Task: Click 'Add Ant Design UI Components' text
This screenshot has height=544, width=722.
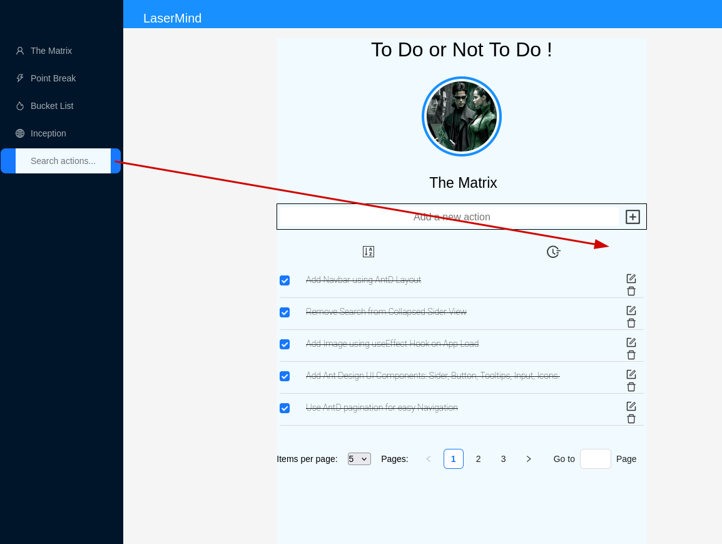Action: (433, 376)
